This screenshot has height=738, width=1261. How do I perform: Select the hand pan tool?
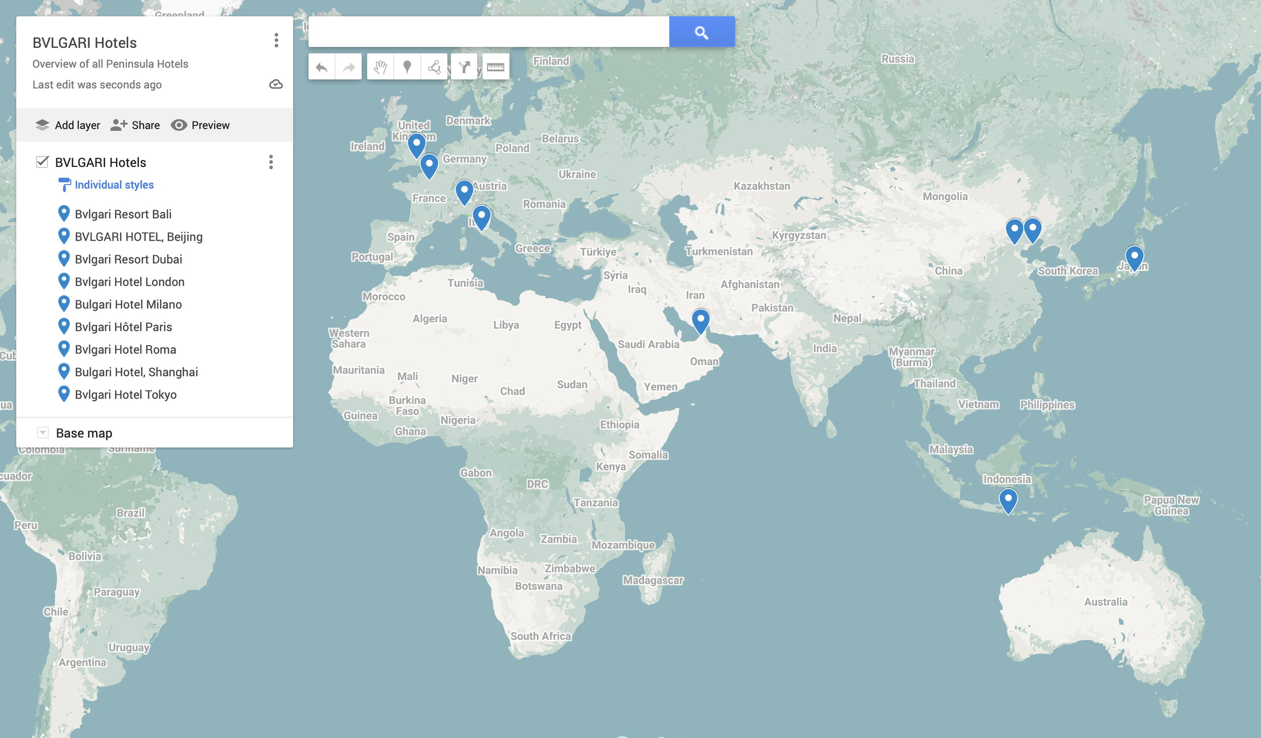coord(380,67)
